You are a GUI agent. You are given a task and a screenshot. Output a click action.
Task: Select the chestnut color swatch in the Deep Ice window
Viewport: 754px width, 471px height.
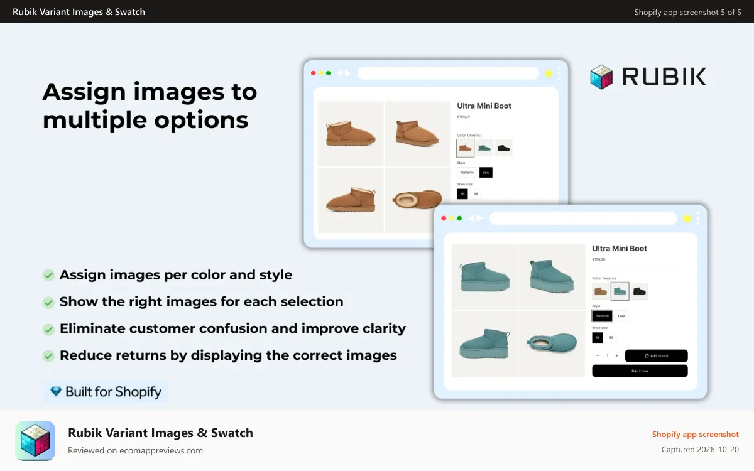pyautogui.click(x=601, y=291)
